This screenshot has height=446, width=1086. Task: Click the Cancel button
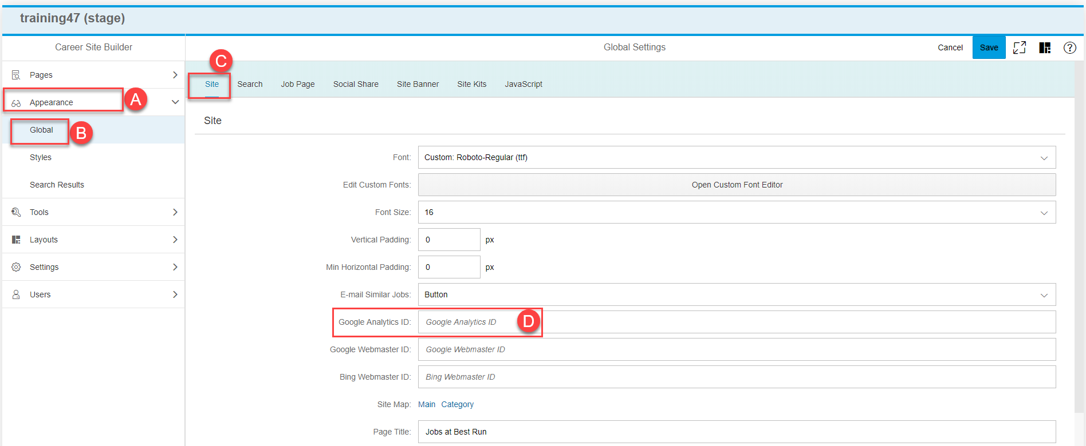950,47
